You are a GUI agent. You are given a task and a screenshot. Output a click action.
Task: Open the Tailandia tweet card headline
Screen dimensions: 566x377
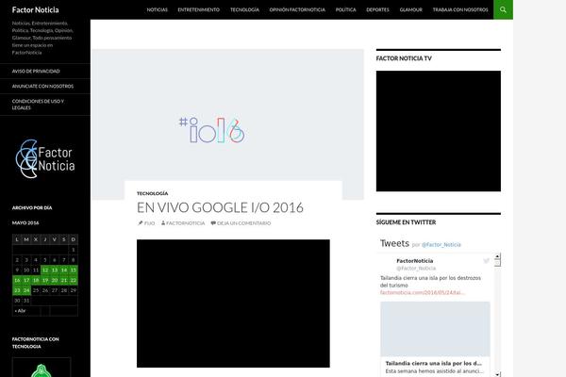[x=433, y=363]
